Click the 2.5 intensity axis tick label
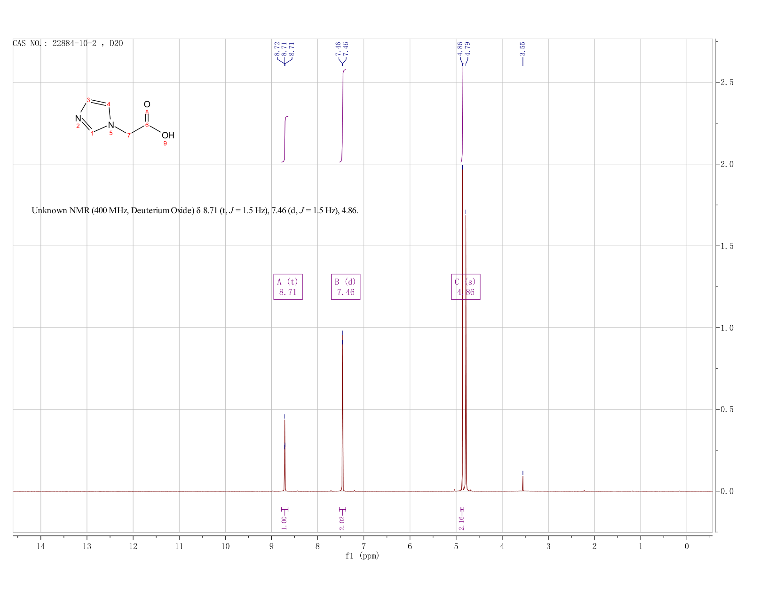 coord(727,82)
